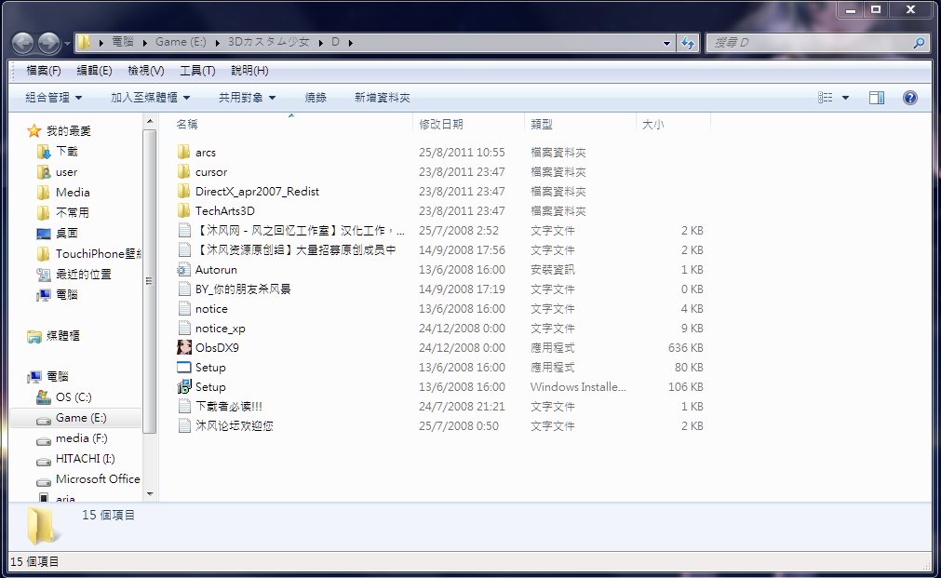Sort files by 修改日期 column header
941x578 pixels.
point(441,124)
